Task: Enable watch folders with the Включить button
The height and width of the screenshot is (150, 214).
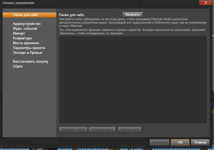Action: 133,15
